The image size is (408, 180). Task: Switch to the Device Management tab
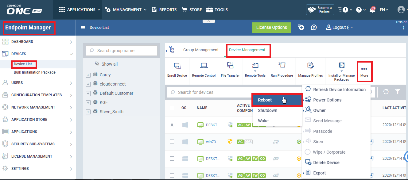(x=247, y=50)
